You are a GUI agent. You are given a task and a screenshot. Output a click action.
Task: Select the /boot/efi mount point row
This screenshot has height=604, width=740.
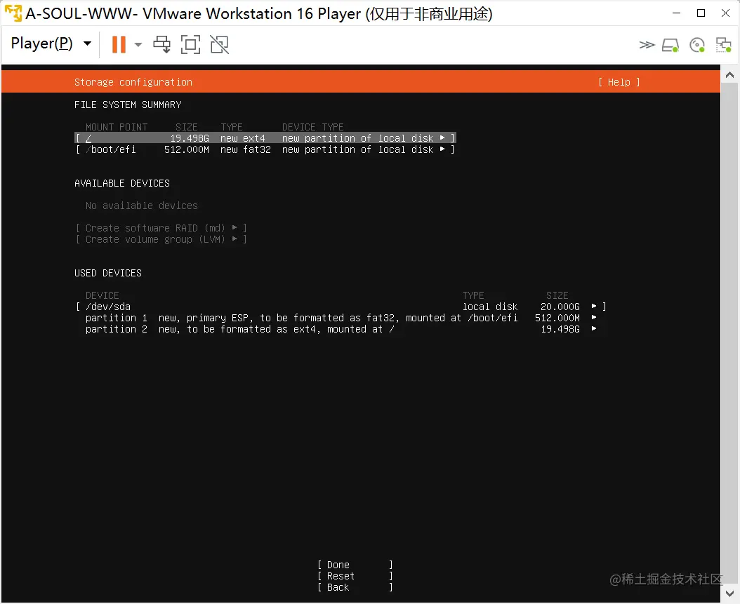coord(265,149)
